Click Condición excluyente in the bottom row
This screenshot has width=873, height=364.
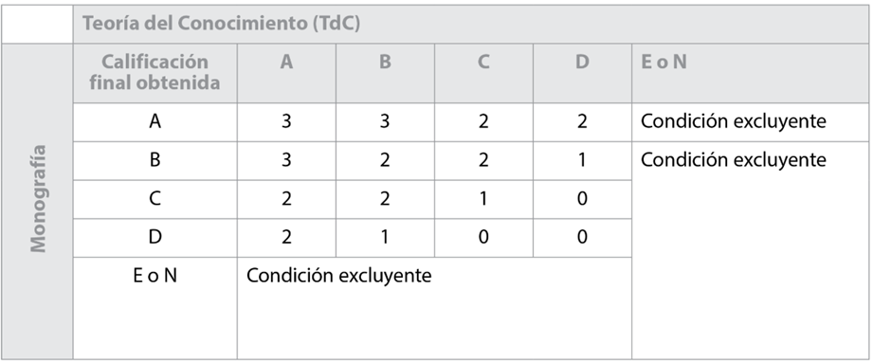pyautogui.click(x=338, y=276)
